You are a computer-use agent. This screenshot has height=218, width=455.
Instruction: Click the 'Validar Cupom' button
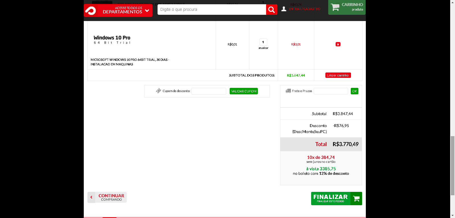244,91
